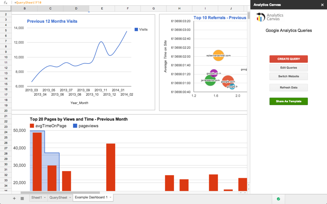Click the Switch Website button

click(288, 76)
